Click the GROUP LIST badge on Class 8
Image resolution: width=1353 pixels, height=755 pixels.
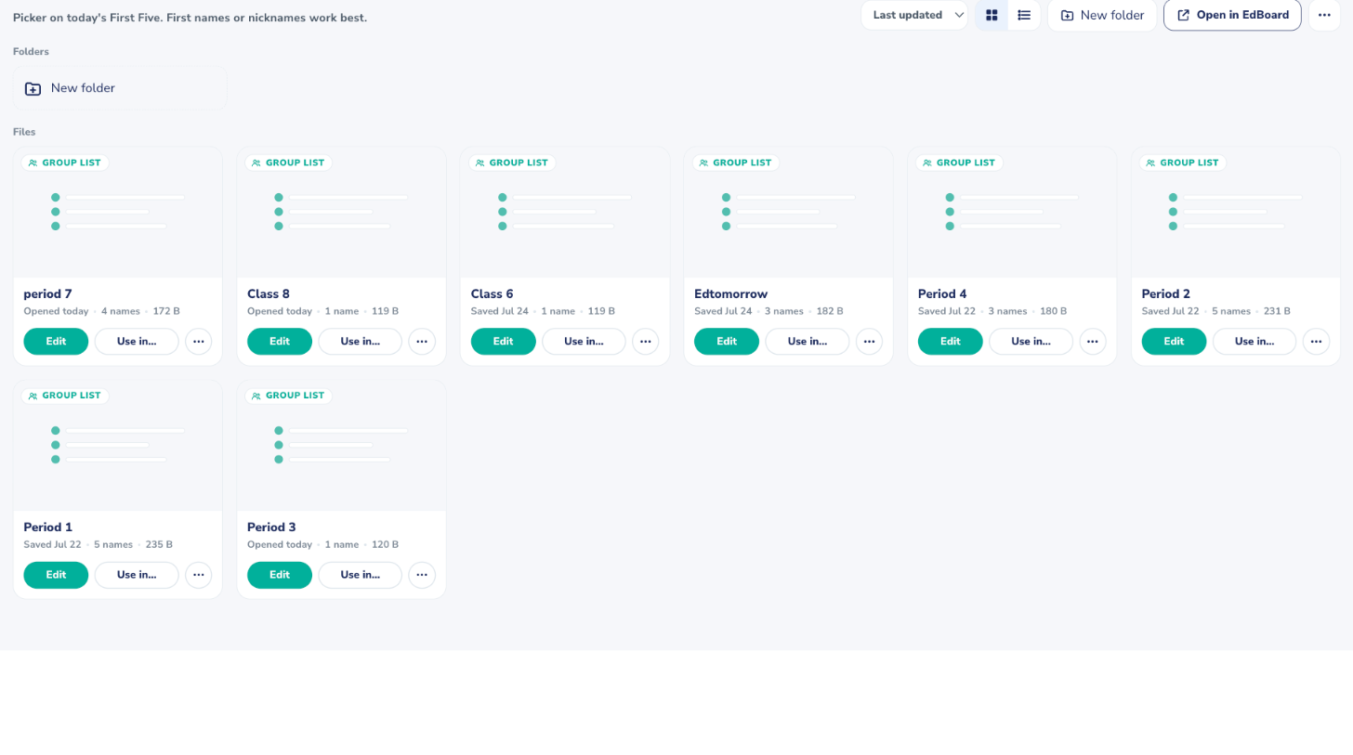289,163
